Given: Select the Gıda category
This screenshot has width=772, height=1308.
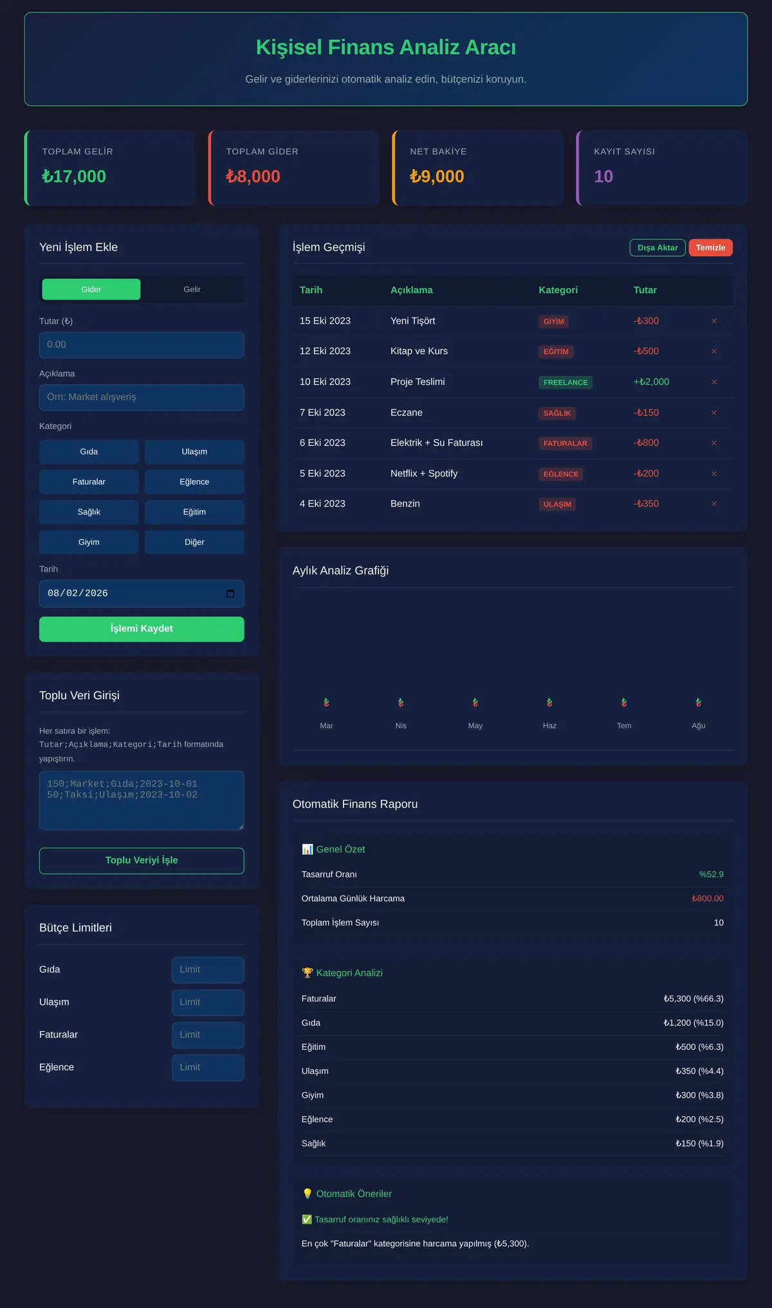Looking at the screenshot, I should [x=89, y=452].
